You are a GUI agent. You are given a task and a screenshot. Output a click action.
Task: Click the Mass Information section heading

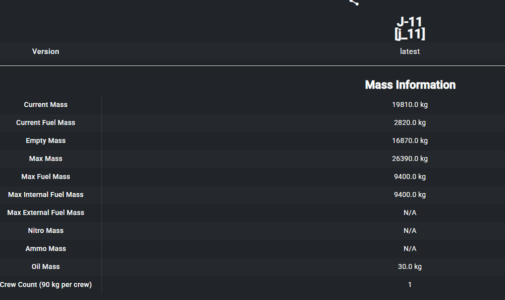(x=410, y=85)
